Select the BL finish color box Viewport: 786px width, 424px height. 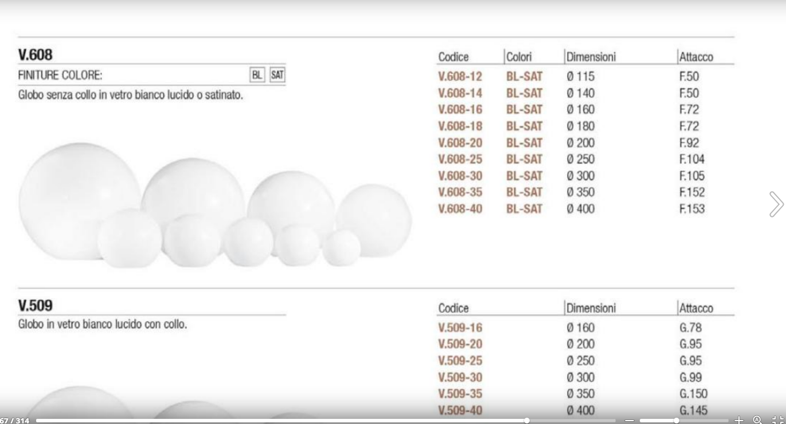click(257, 75)
